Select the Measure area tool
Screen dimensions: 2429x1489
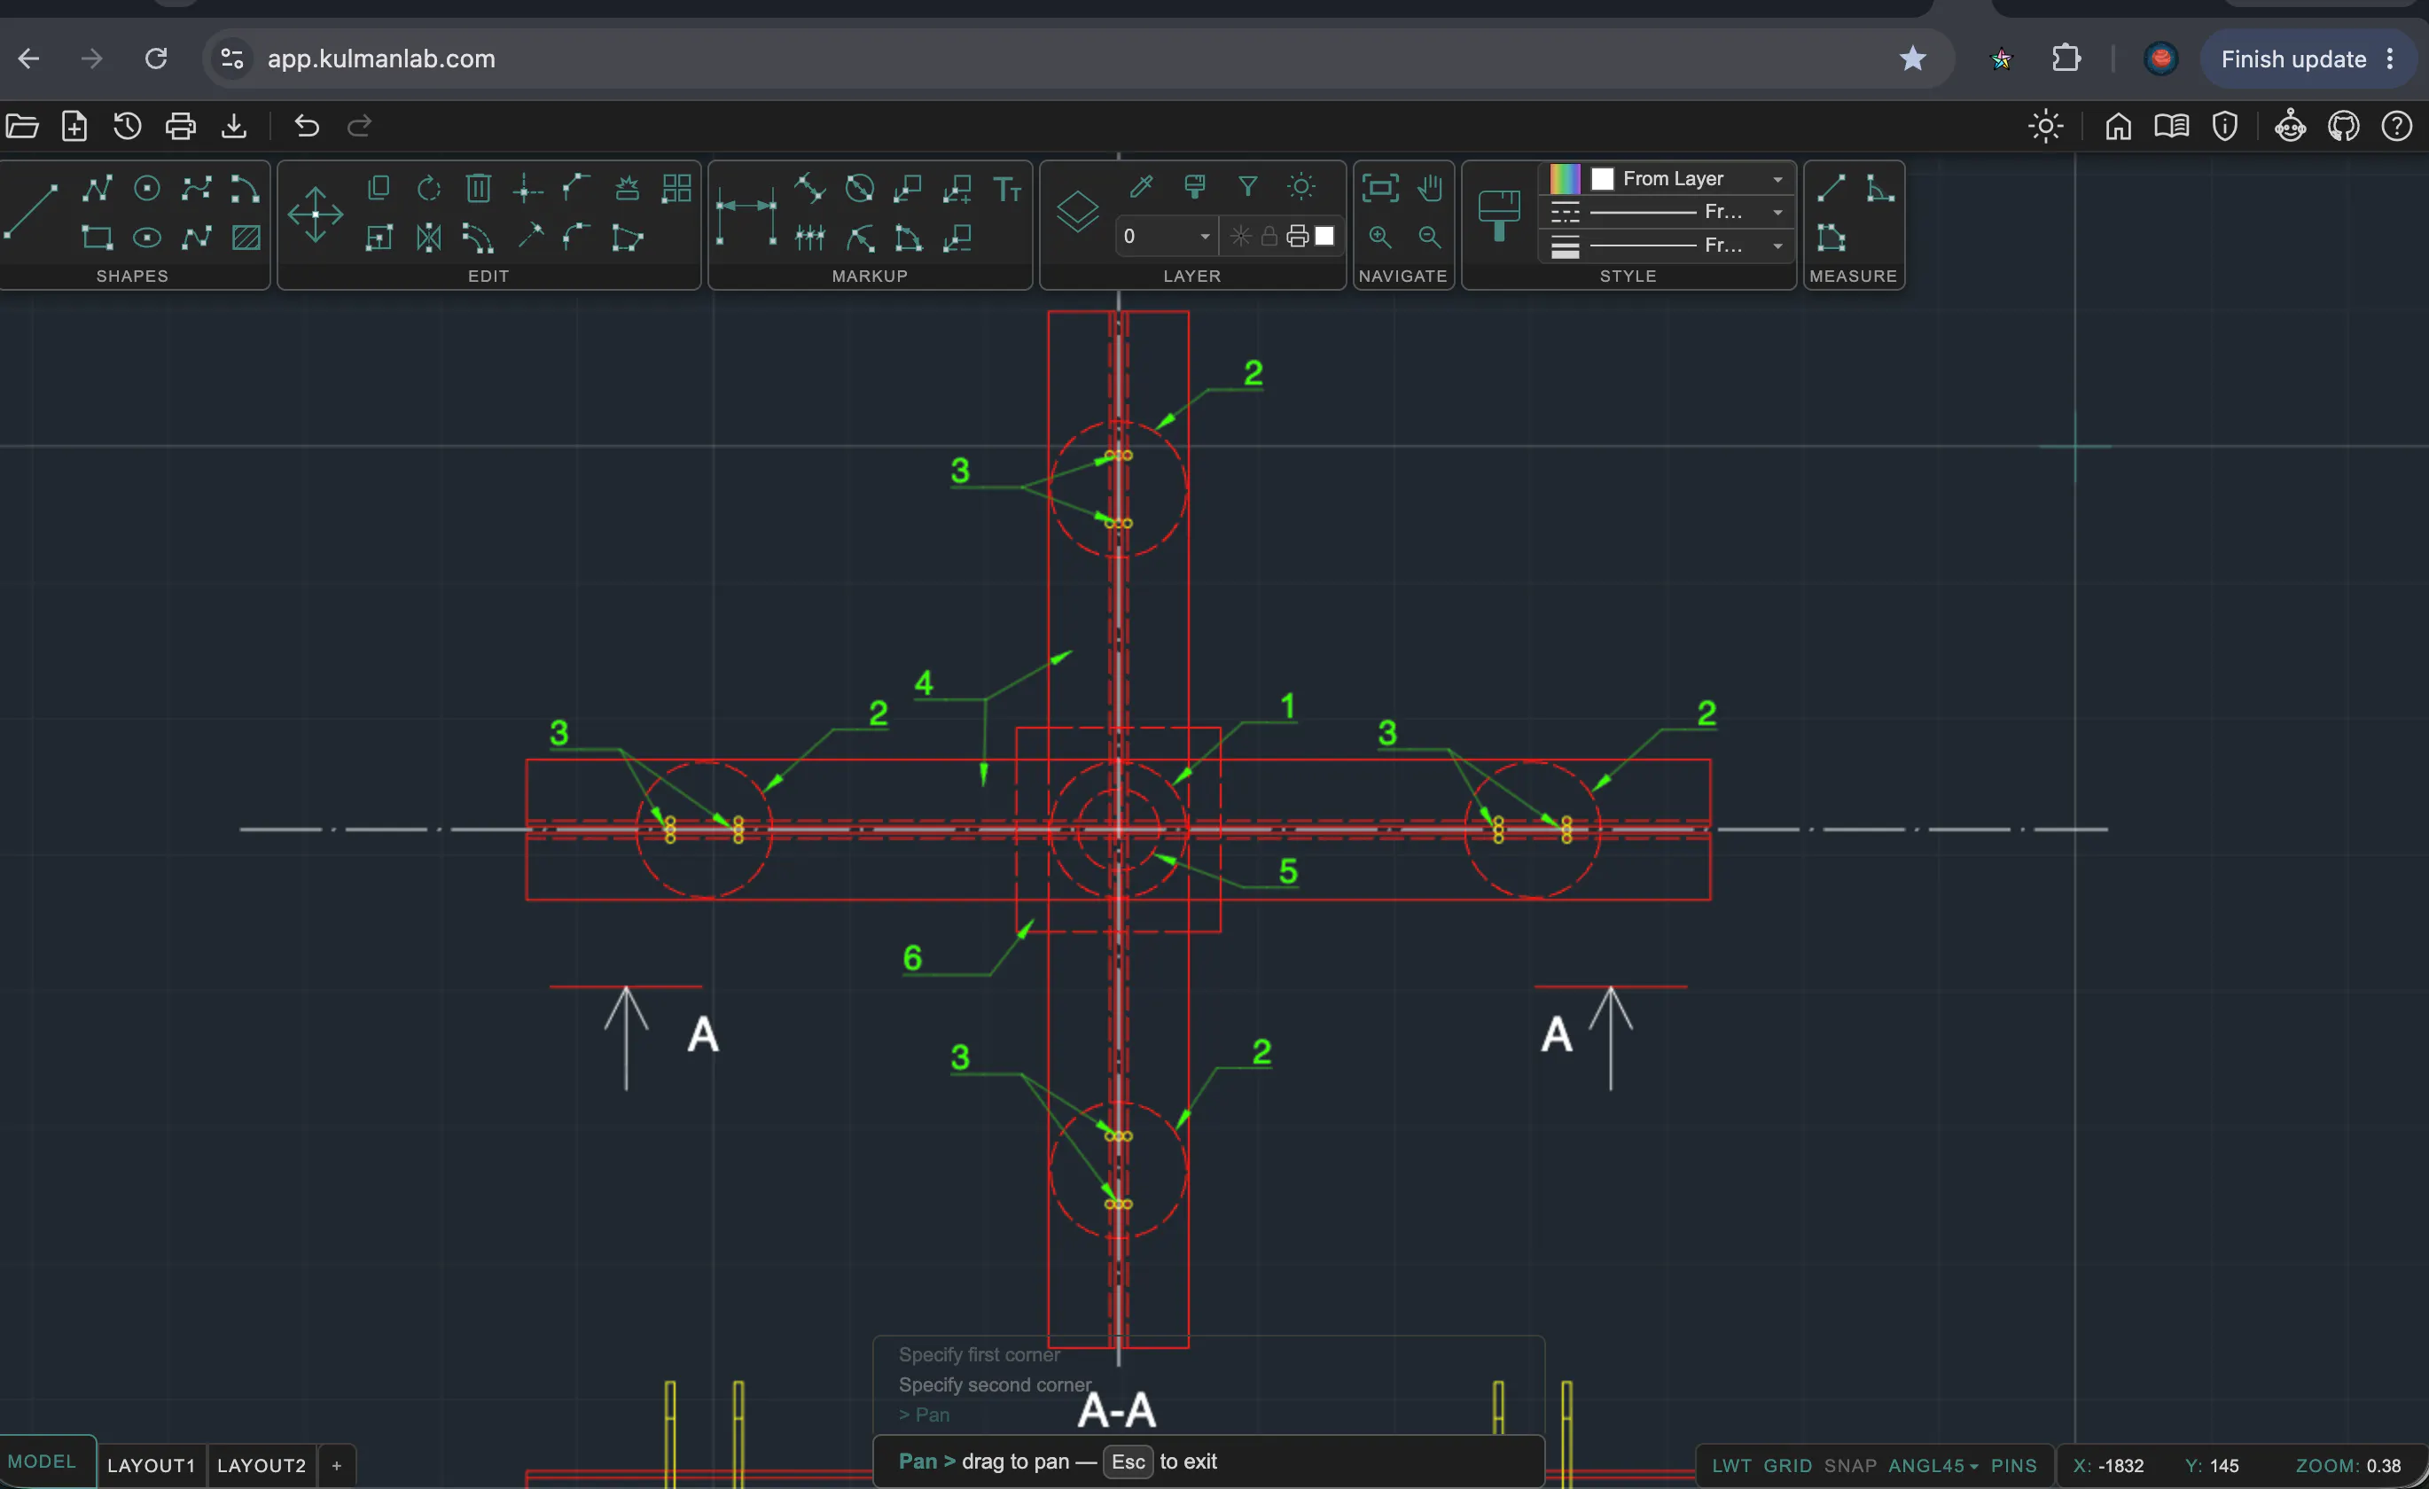click(1832, 237)
